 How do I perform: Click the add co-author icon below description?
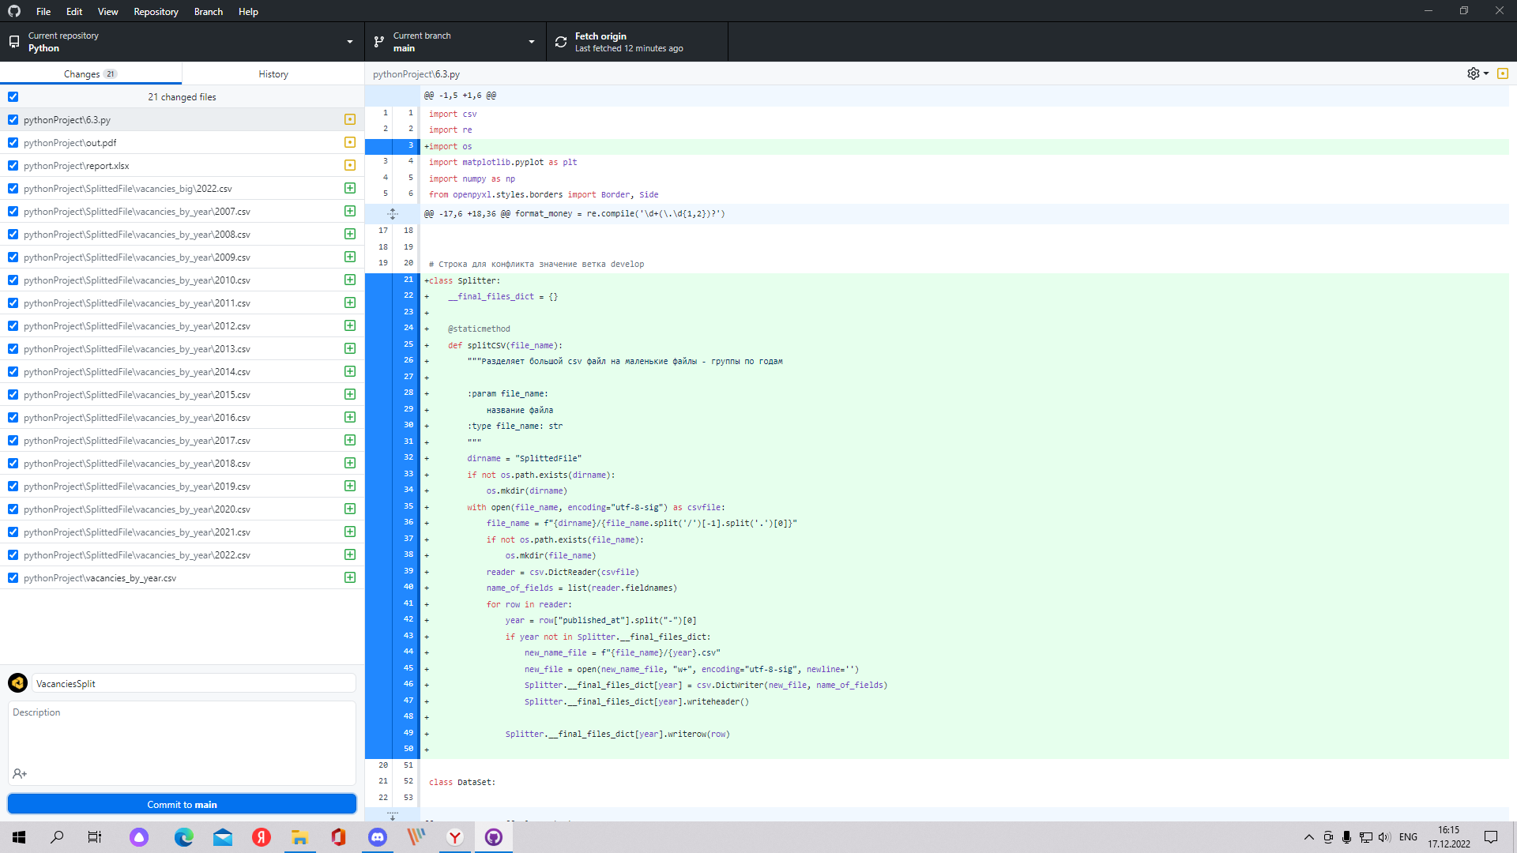20,773
